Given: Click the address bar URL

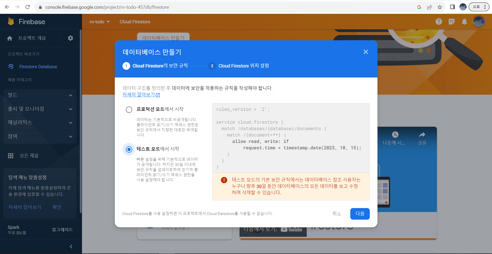Looking at the screenshot, I should pyautogui.click(x=107, y=7).
